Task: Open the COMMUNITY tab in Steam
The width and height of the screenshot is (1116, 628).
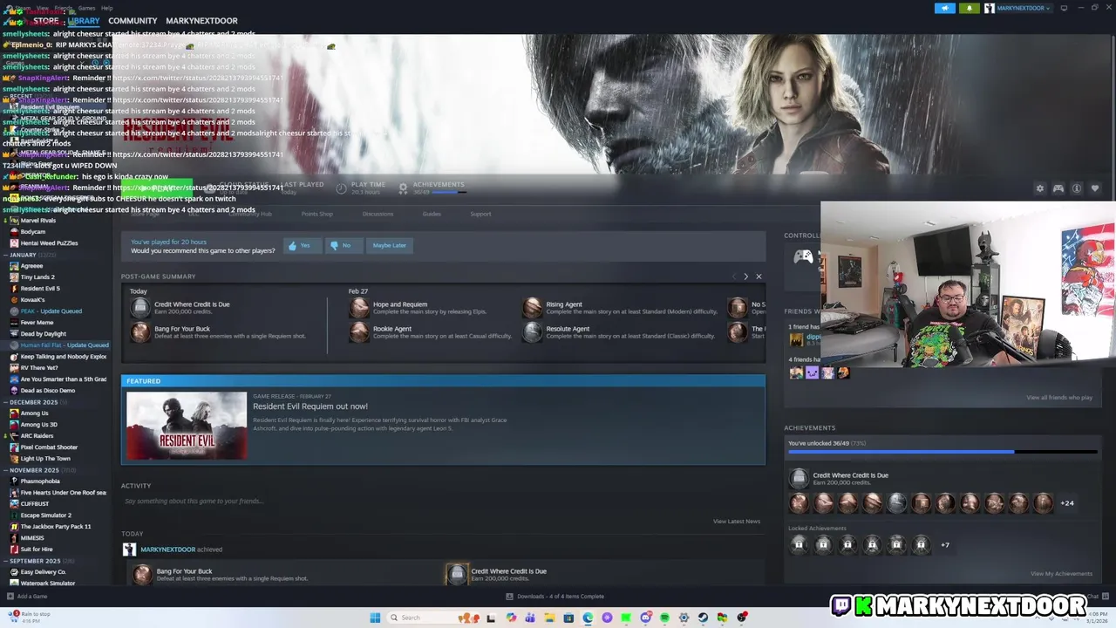Action: [133, 21]
